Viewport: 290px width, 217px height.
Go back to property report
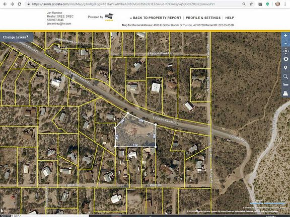[x=156, y=18]
